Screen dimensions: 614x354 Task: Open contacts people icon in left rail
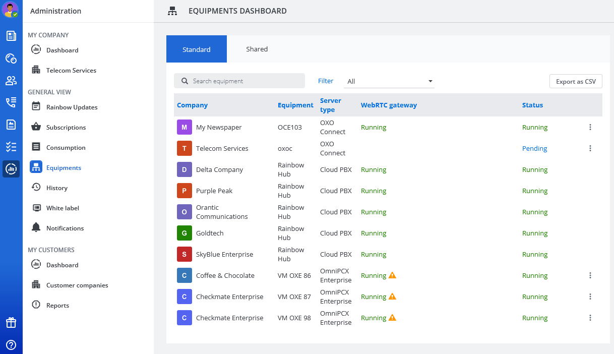coord(11,81)
